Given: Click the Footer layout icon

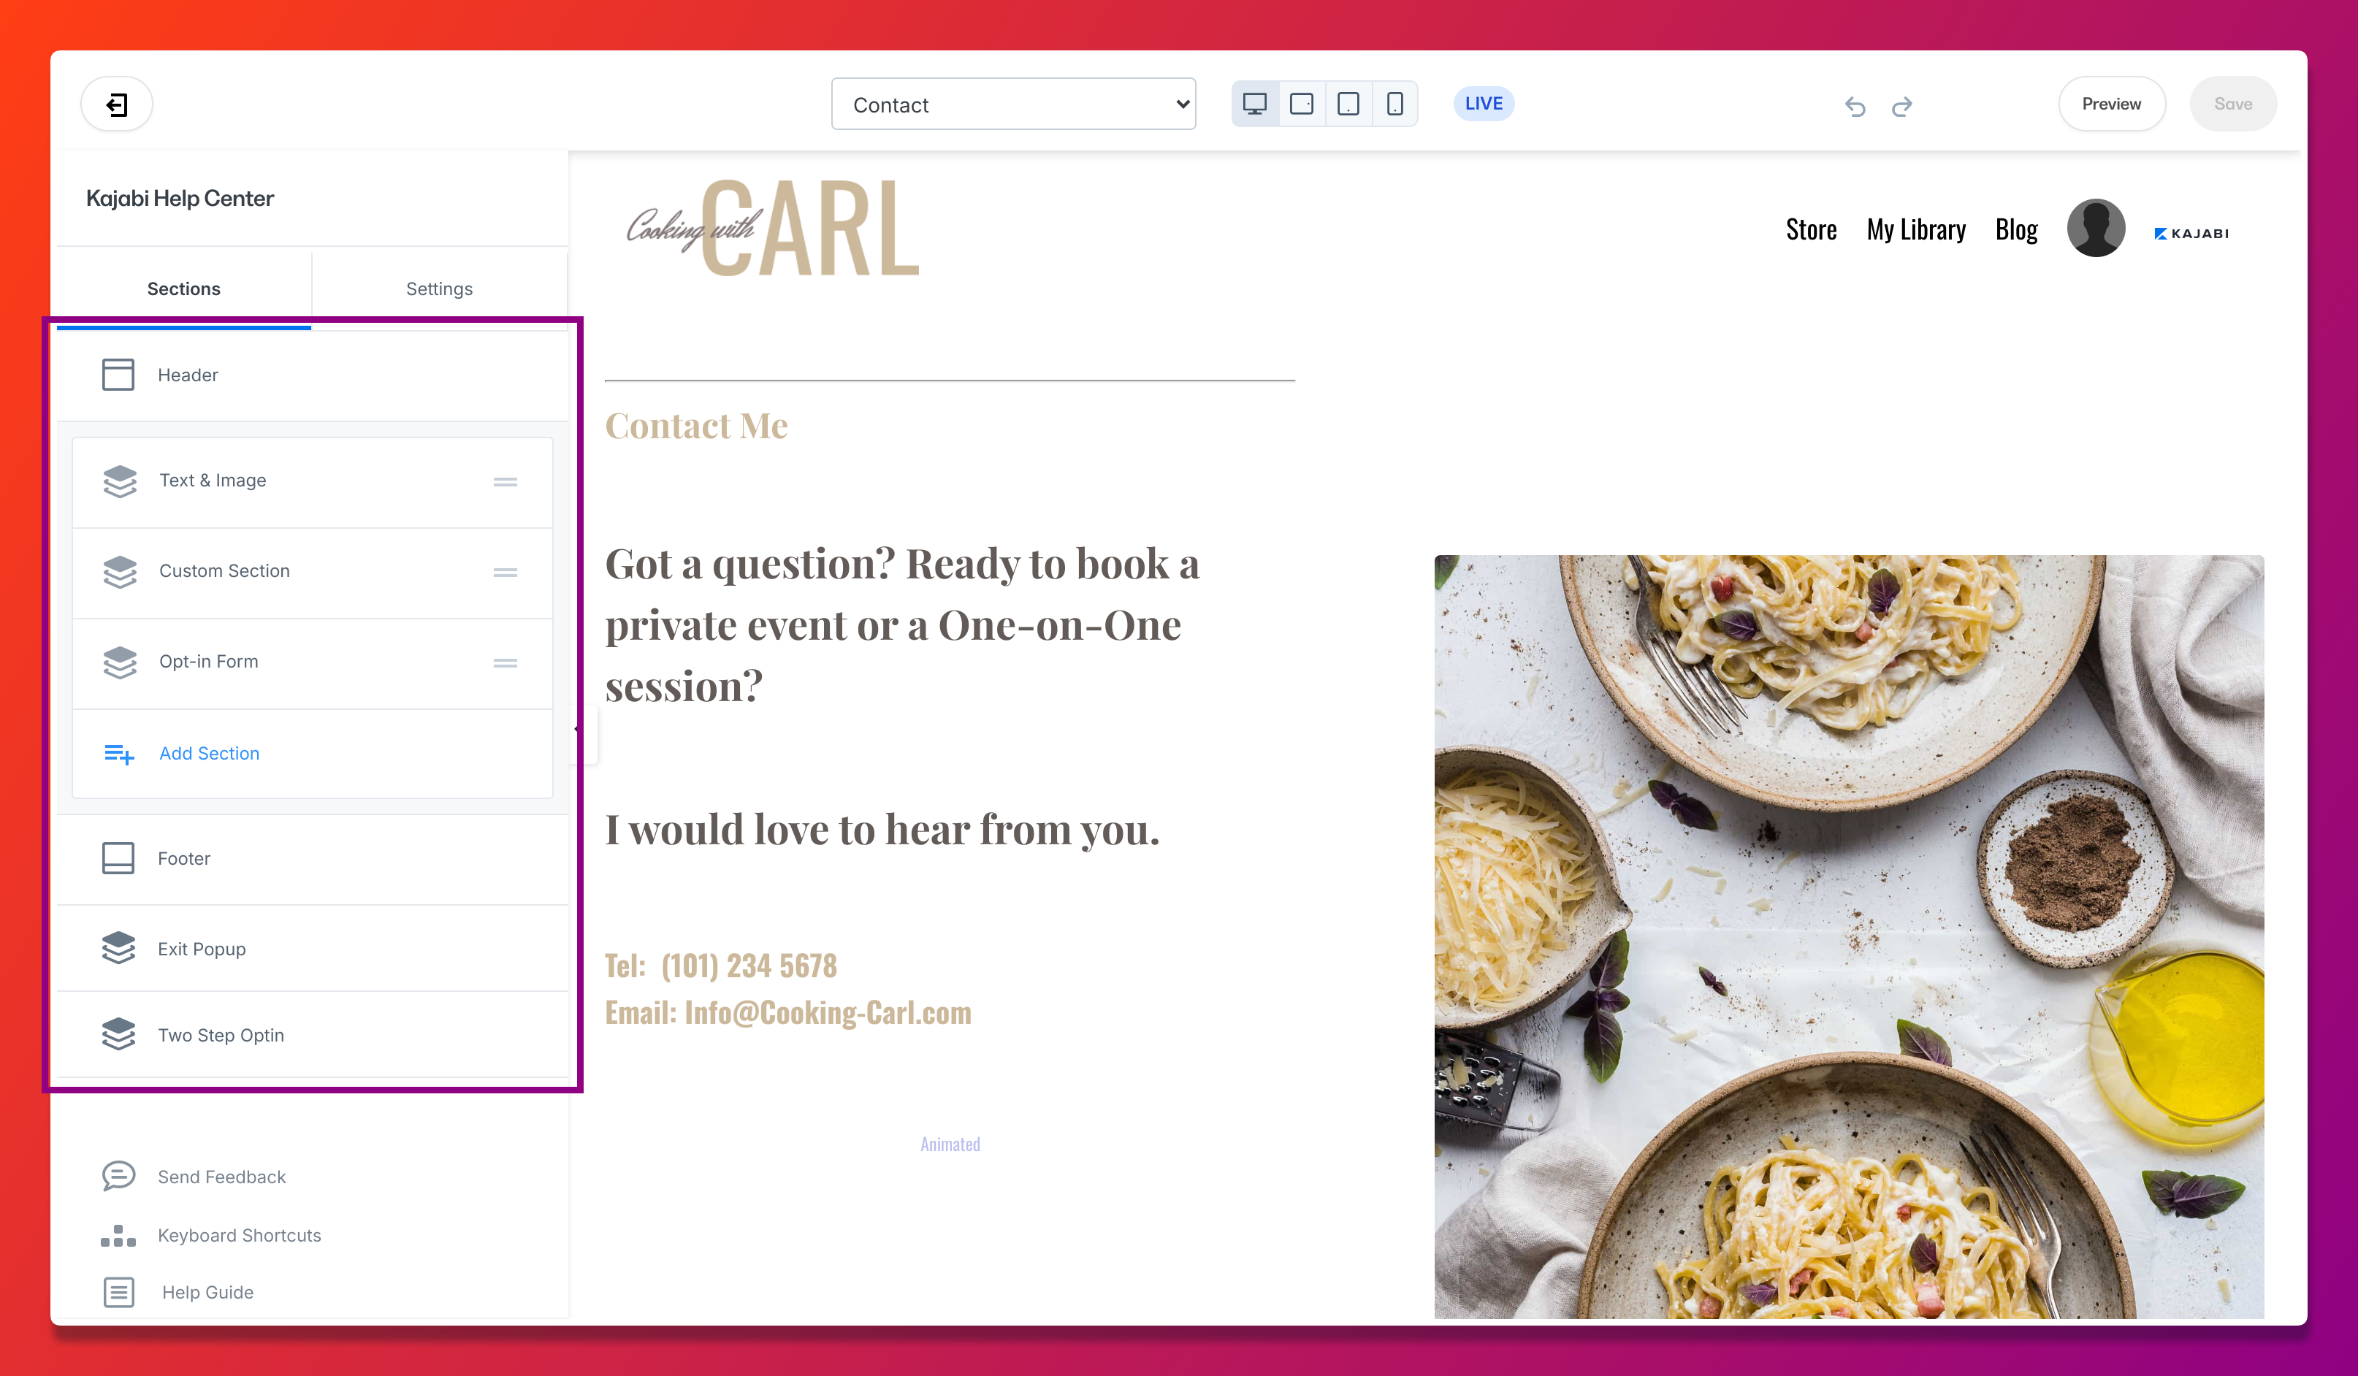Looking at the screenshot, I should (x=118, y=859).
